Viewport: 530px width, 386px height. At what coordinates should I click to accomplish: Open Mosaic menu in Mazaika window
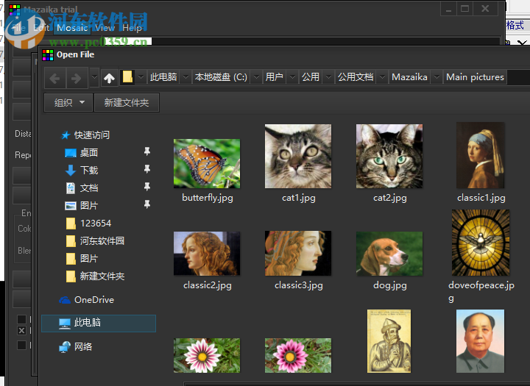72,28
